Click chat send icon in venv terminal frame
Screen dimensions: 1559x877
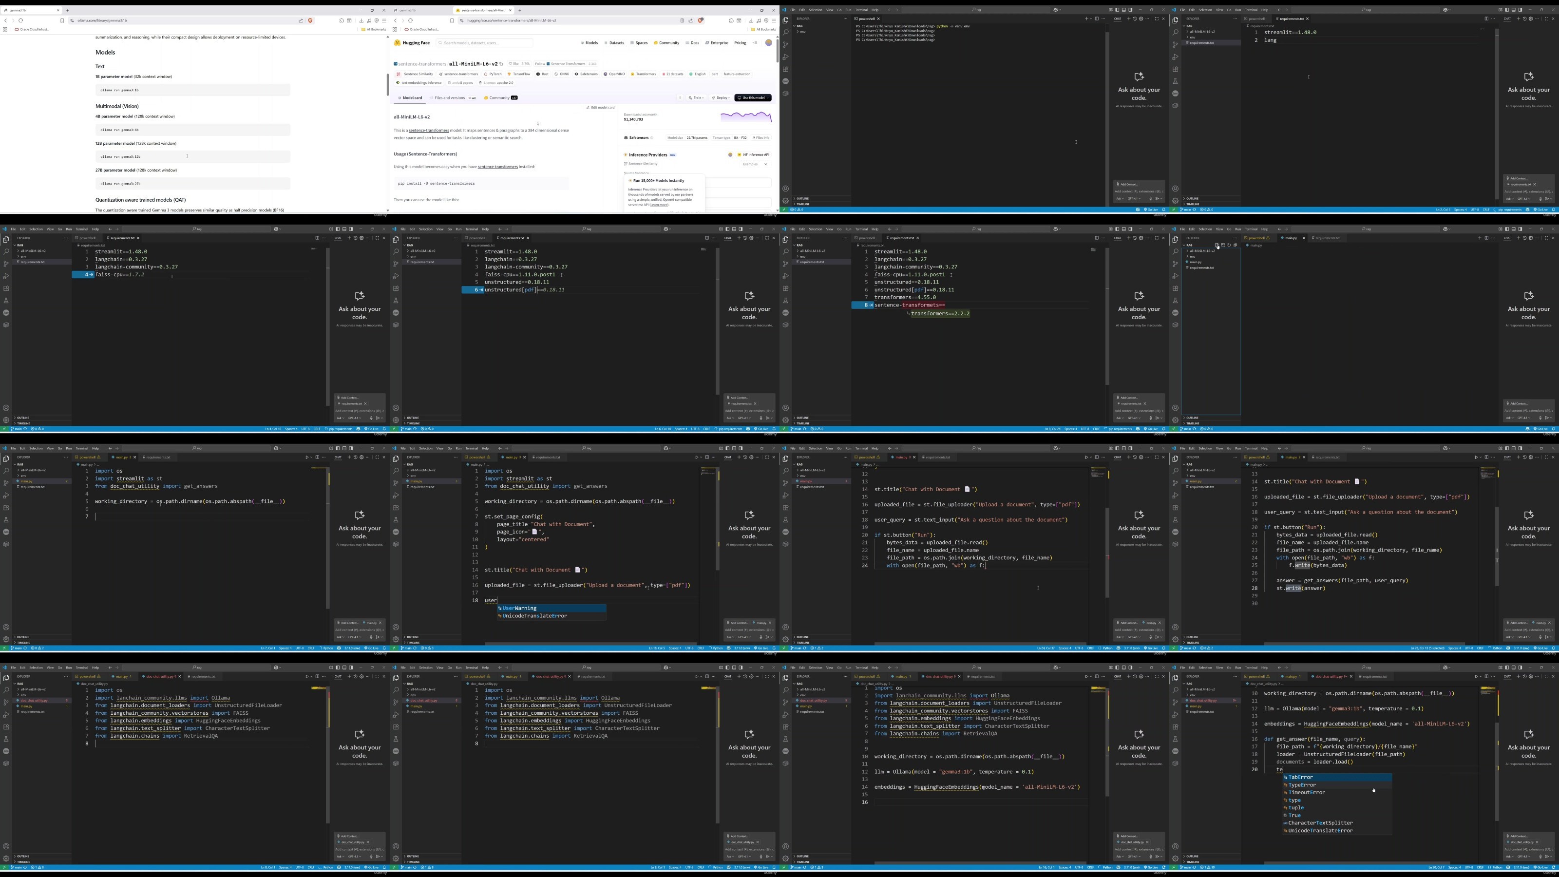1157,198
